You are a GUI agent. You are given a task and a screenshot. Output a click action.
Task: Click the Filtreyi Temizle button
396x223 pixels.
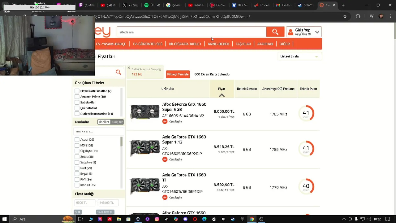click(x=178, y=74)
